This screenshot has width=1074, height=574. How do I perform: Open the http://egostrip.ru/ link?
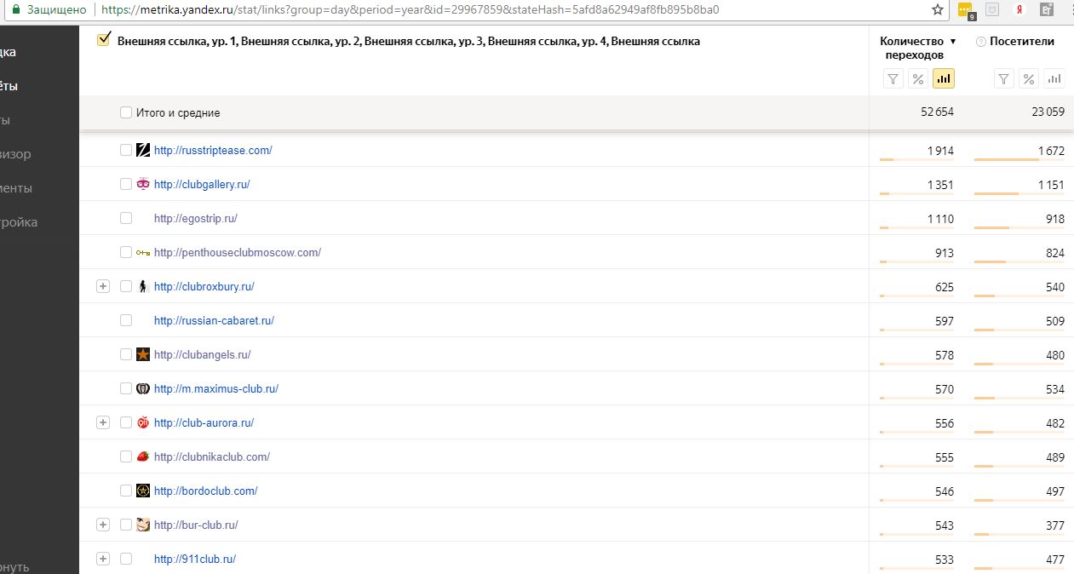tap(196, 219)
